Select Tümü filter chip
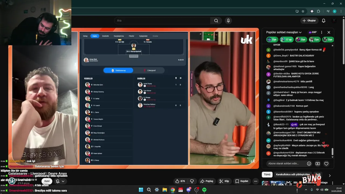This screenshot has height=194, width=345. pyautogui.click(x=267, y=174)
